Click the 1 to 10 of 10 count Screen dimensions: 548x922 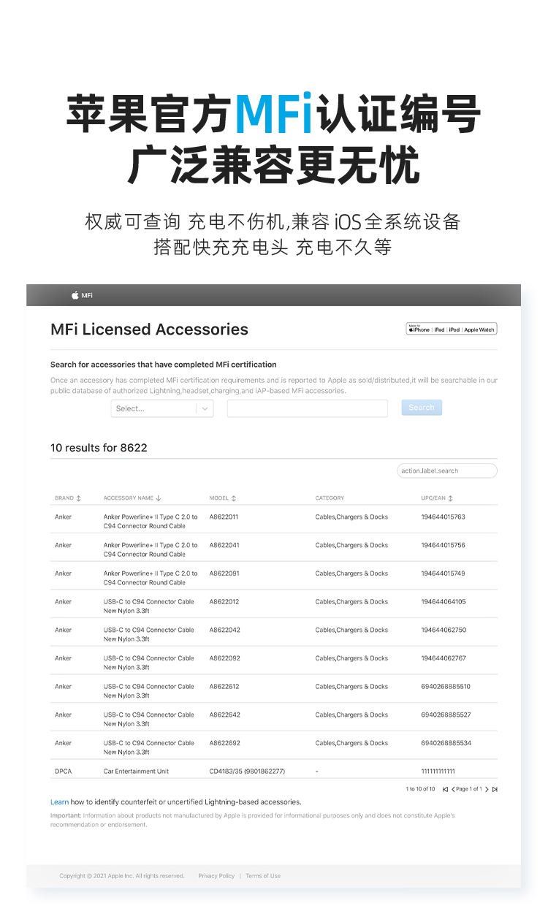420,789
